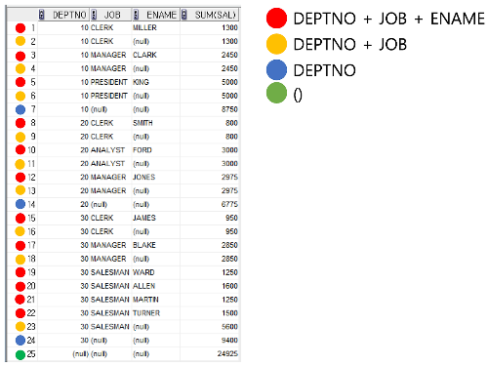Select row number 7 in the grid
488x366 pixels.
click(x=33, y=109)
